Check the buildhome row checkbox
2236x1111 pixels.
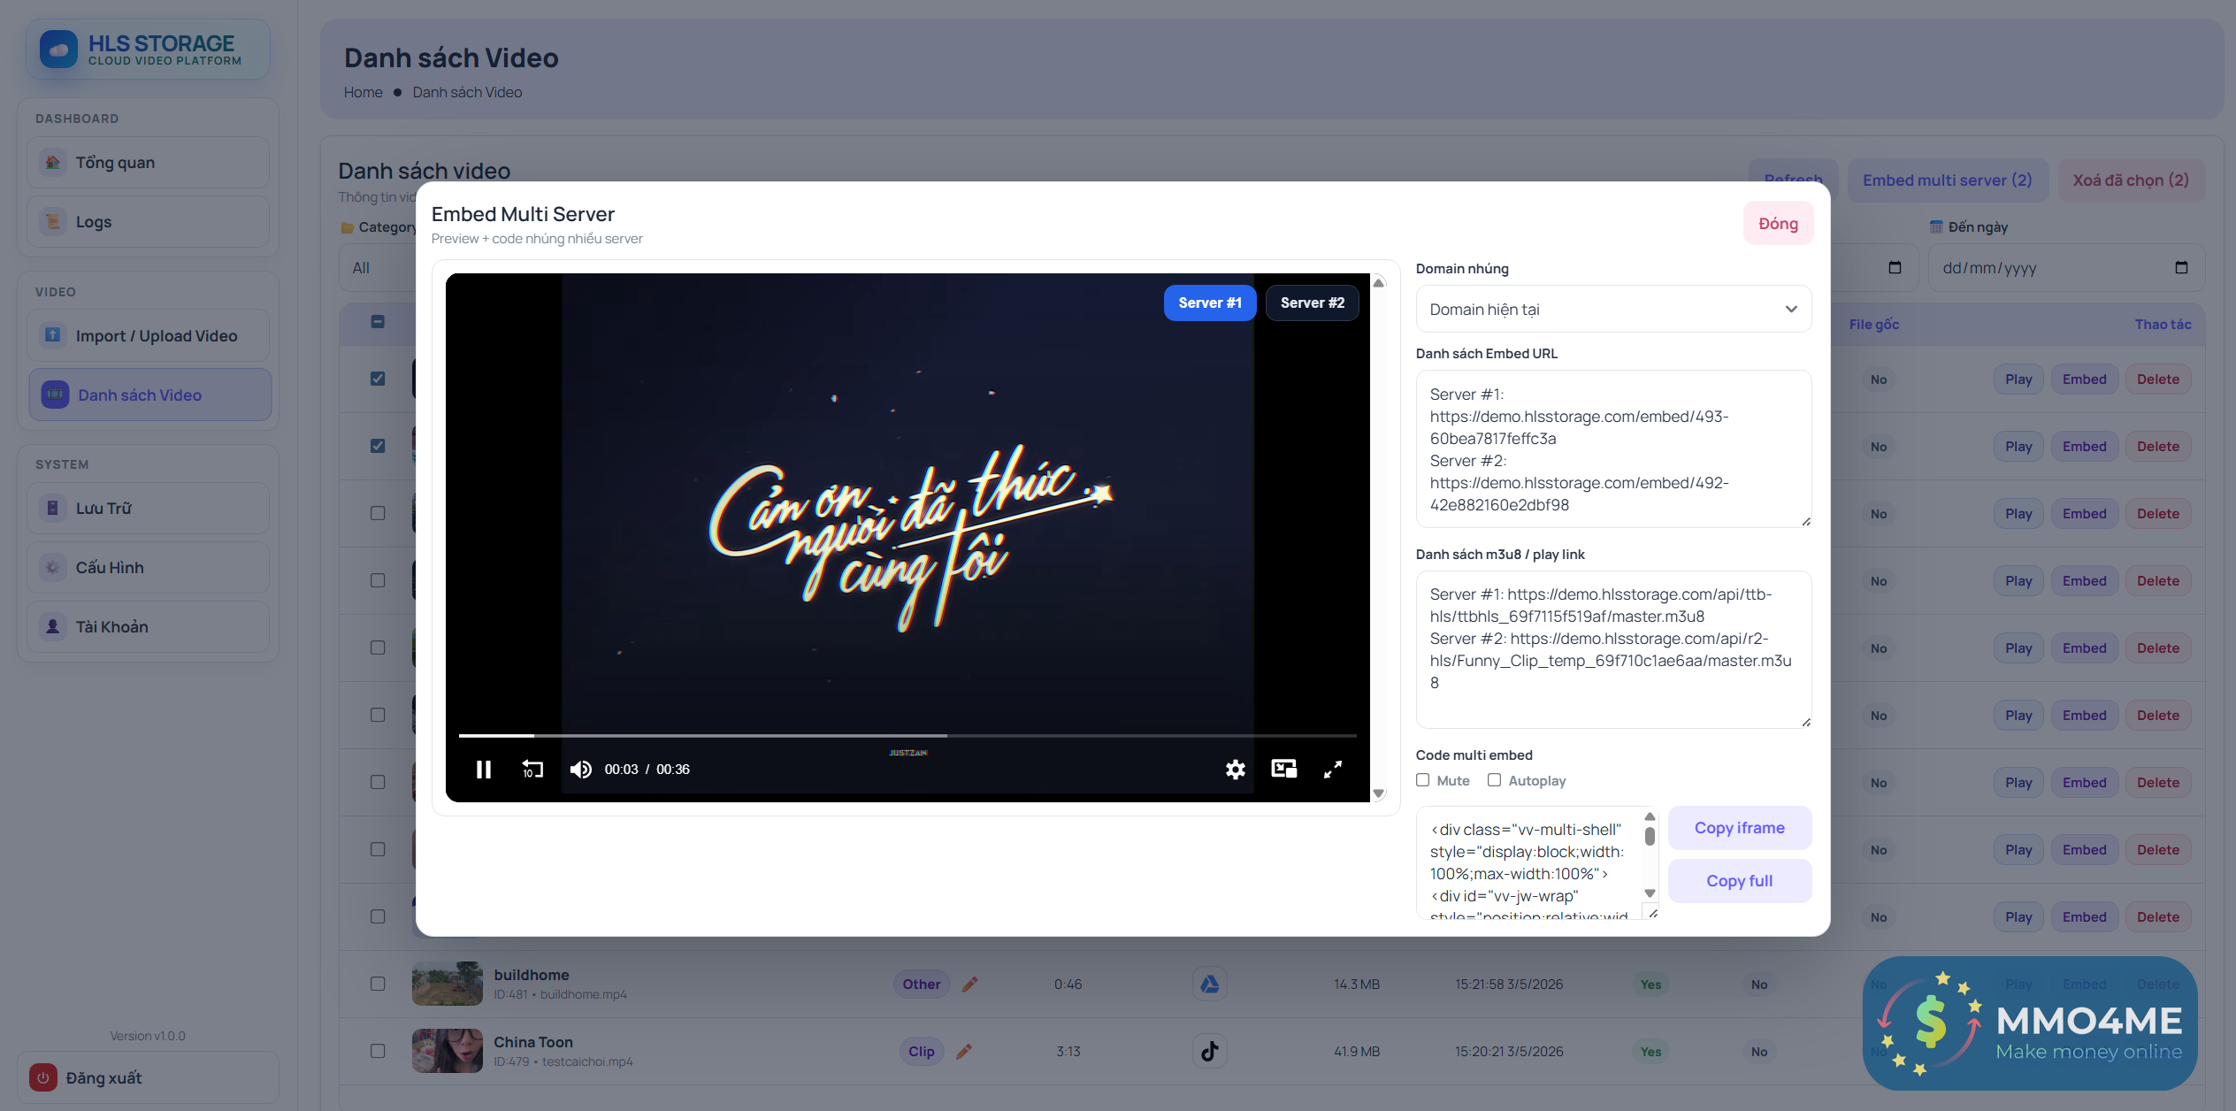pyautogui.click(x=378, y=984)
